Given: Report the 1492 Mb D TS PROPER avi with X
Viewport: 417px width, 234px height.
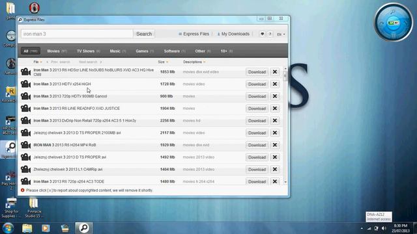Looking at the screenshot, I should 275,157.
